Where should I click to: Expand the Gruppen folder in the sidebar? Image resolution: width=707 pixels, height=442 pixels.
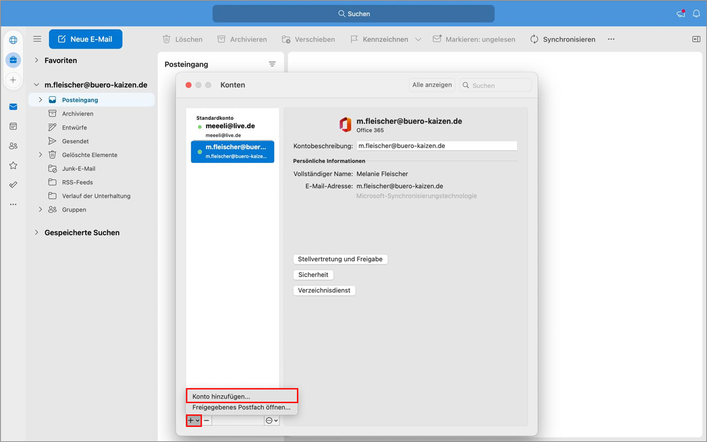click(40, 209)
